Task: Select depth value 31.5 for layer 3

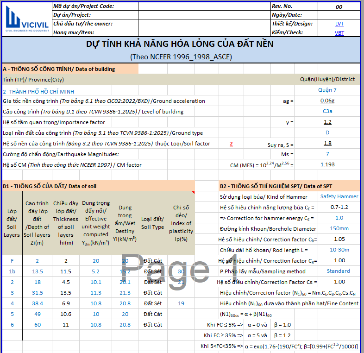Action: [x=38, y=293]
